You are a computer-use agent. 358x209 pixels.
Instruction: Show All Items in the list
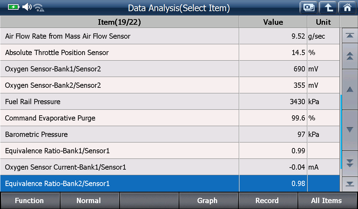(x=327, y=201)
